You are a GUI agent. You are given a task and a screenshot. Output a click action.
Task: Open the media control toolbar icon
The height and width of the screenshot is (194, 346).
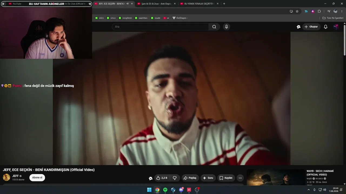329,11
